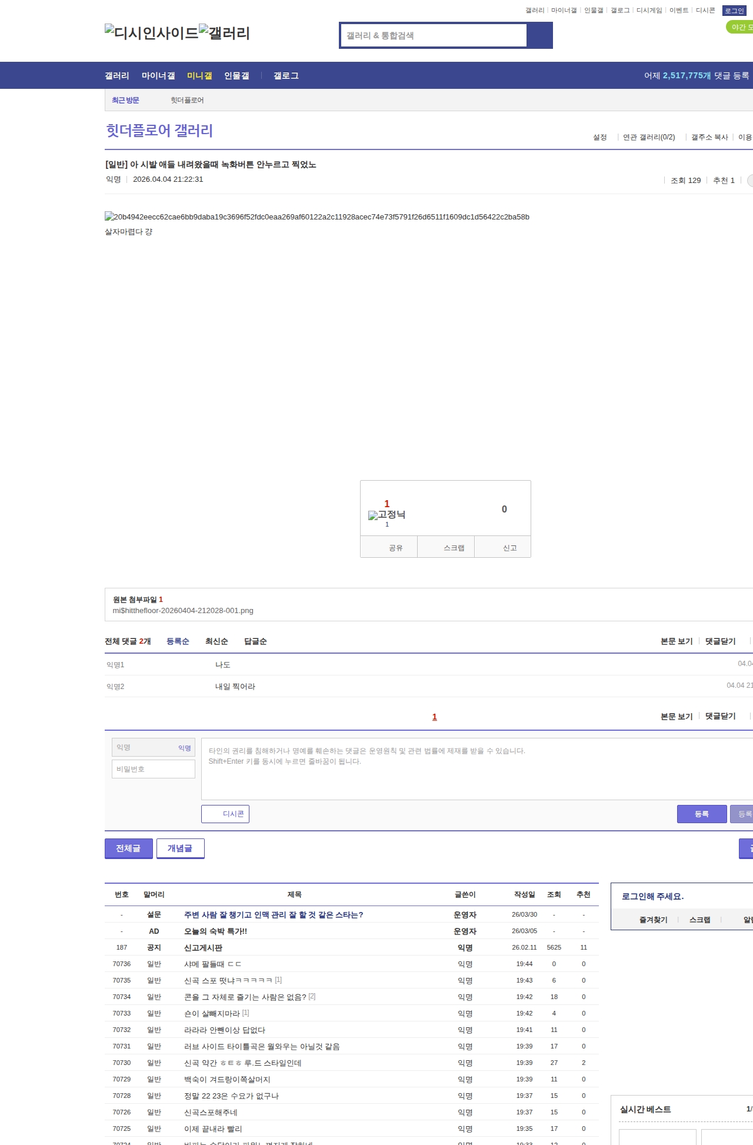Report the post using 신고

coord(509,548)
